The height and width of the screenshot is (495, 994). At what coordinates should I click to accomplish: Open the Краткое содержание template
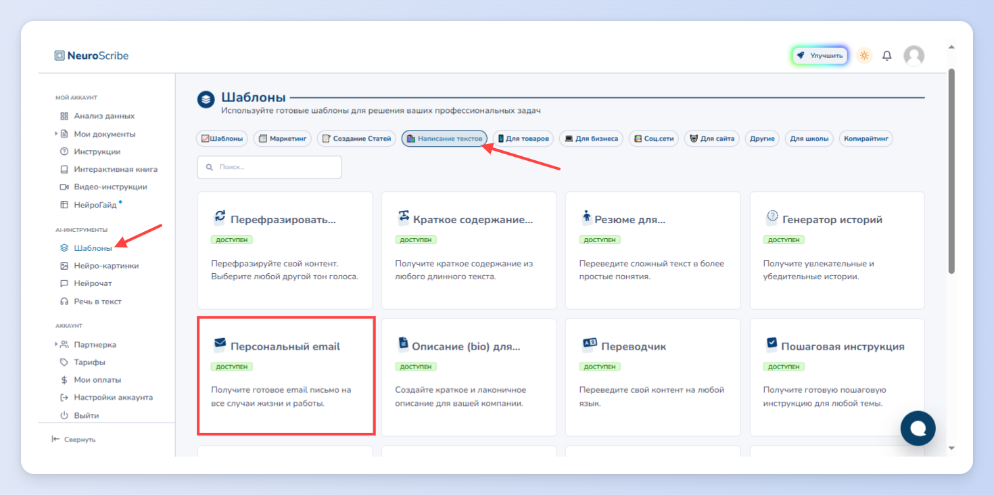click(469, 250)
